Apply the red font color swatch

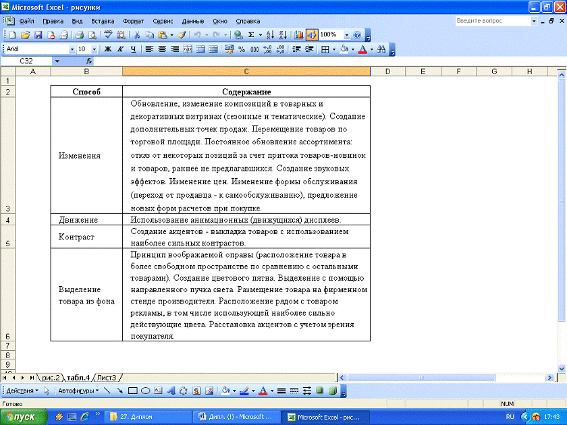click(363, 49)
